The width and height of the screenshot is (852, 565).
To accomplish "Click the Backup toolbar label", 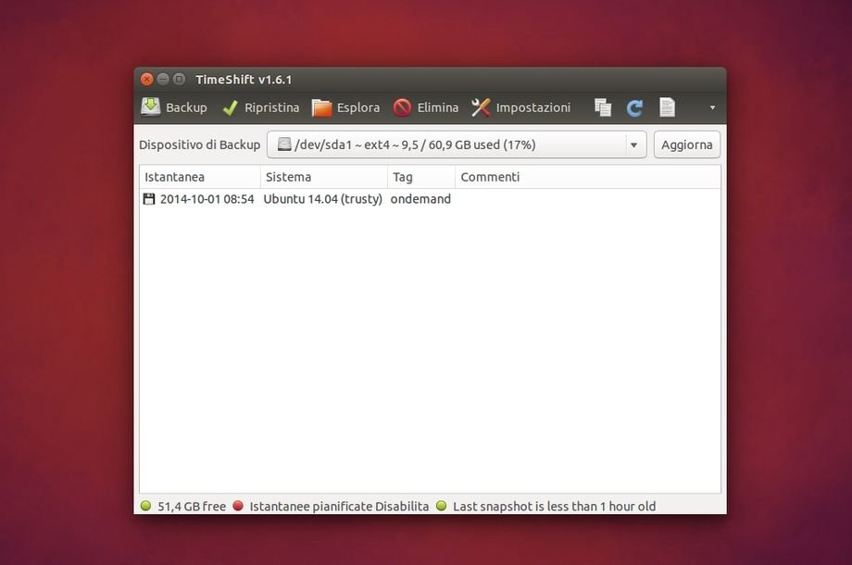I will (x=186, y=107).
